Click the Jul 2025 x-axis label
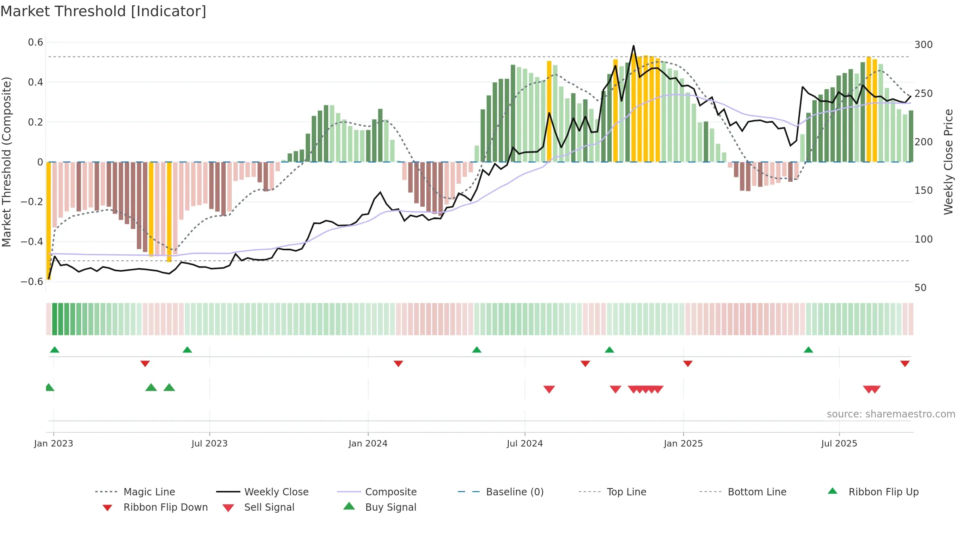 (839, 444)
